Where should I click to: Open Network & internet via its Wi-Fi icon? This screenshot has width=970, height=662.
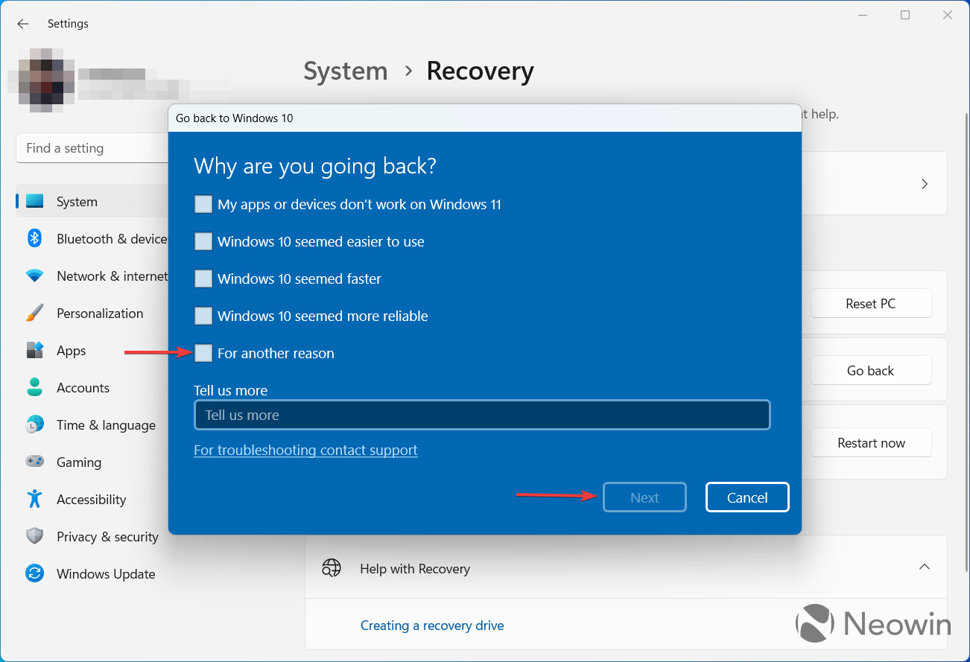(x=34, y=276)
